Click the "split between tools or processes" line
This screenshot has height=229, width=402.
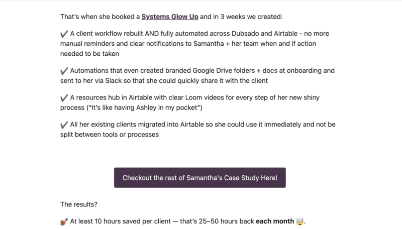coord(109,135)
